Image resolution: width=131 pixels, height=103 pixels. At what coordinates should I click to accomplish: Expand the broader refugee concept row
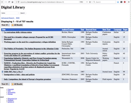point(2,37)
